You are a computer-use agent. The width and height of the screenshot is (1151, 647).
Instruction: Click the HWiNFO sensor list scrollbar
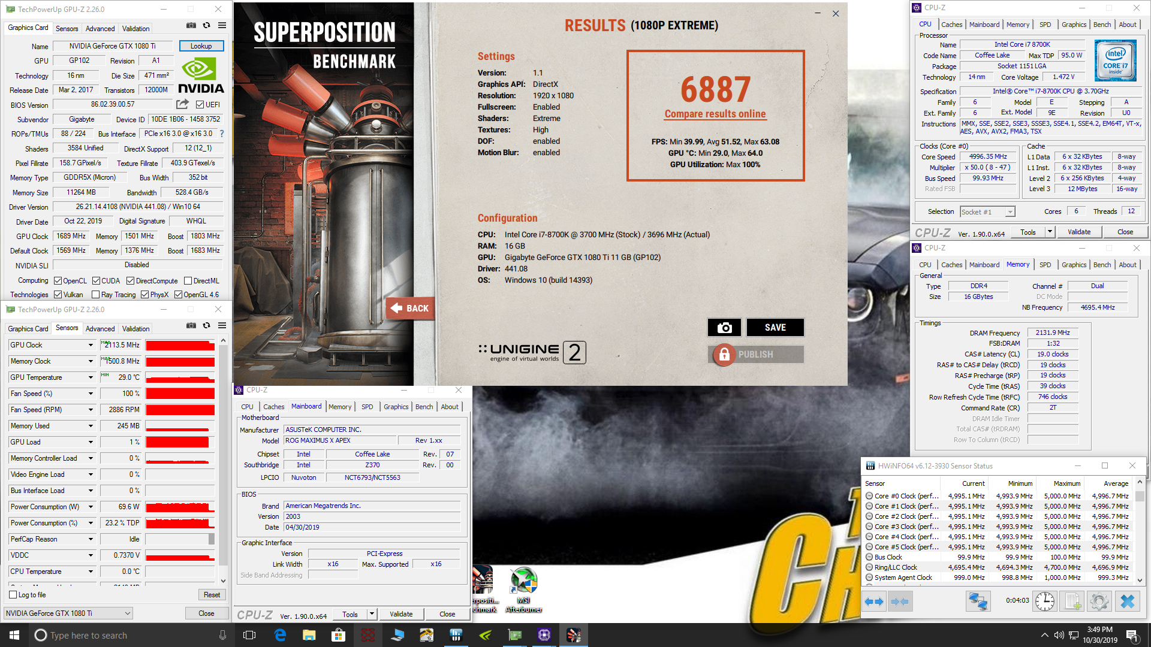point(1140,531)
